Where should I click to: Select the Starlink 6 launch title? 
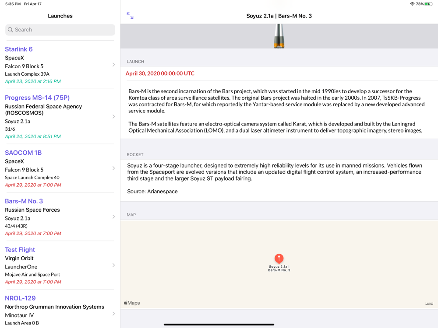pos(19,49)
